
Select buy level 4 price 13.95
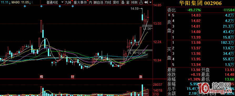(x=196, y=59)
